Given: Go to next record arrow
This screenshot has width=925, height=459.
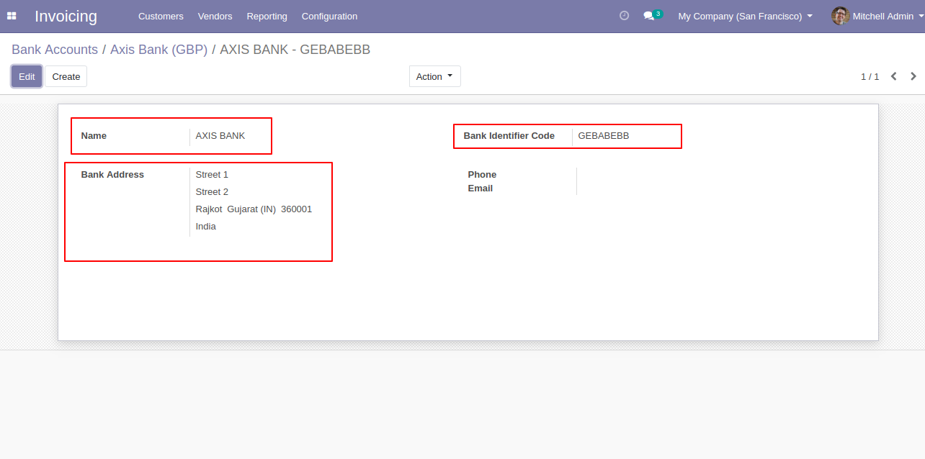Looking at the screenshot, I should coord(913,76).
